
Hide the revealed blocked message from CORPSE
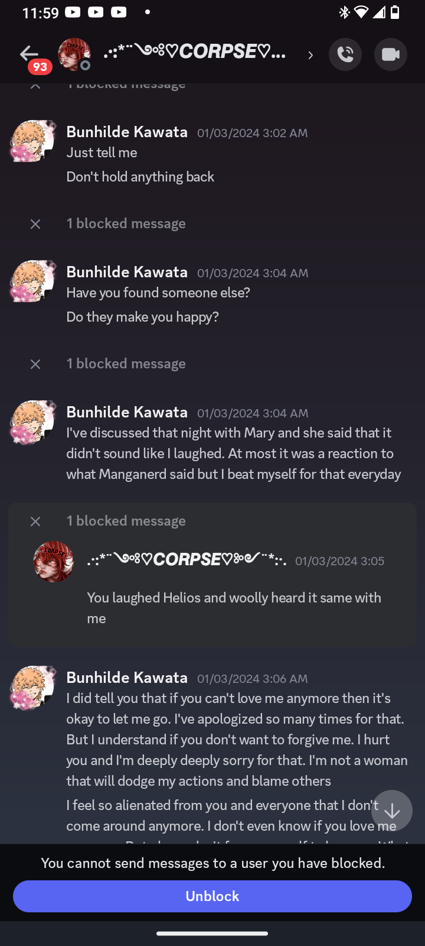[x=35, y=521]
